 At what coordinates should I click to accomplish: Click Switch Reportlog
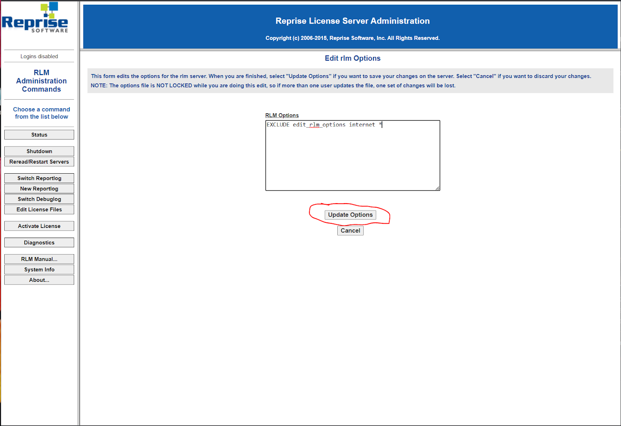pyautogui.click(x=39, y=178)
